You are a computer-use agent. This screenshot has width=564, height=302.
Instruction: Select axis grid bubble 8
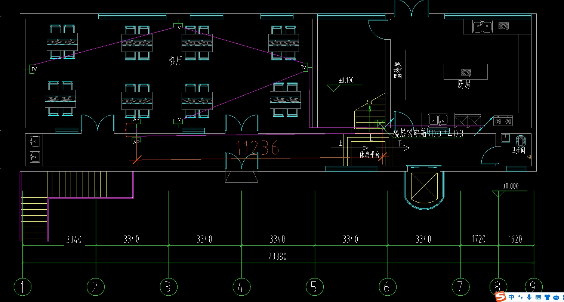498,287
